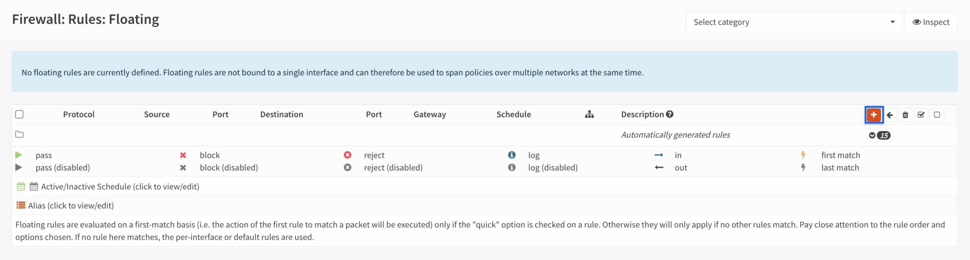
Task: Click the trash delete selected rules icon
Action: pos(905,115)
